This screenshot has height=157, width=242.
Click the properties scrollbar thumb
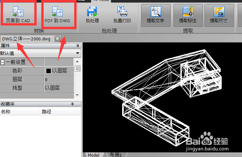pyautogui.click(x=78, y=69)
